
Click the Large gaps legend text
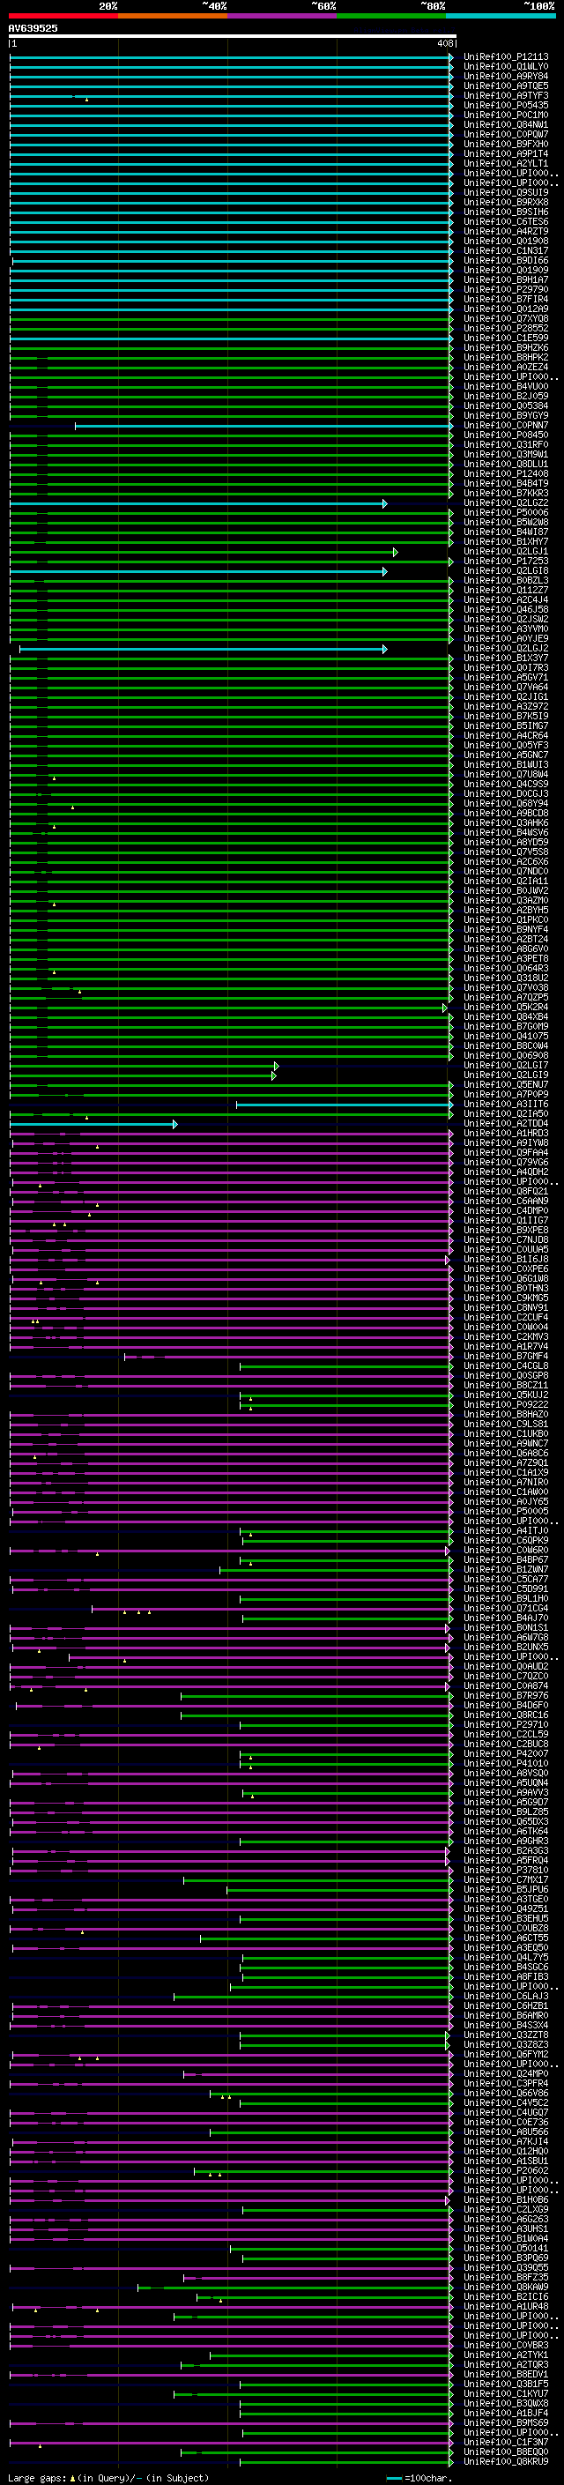click(x=108, y=2478)
